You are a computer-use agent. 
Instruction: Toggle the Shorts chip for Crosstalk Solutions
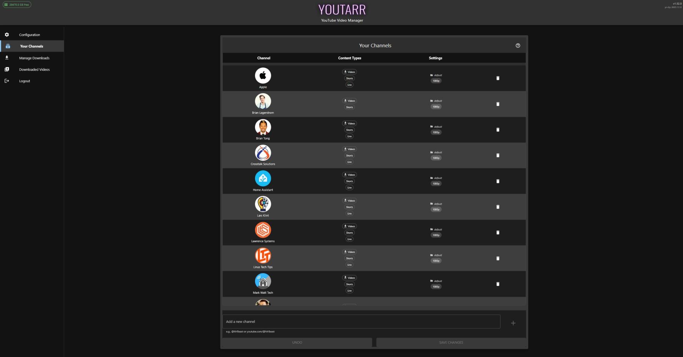click(349, 155)
